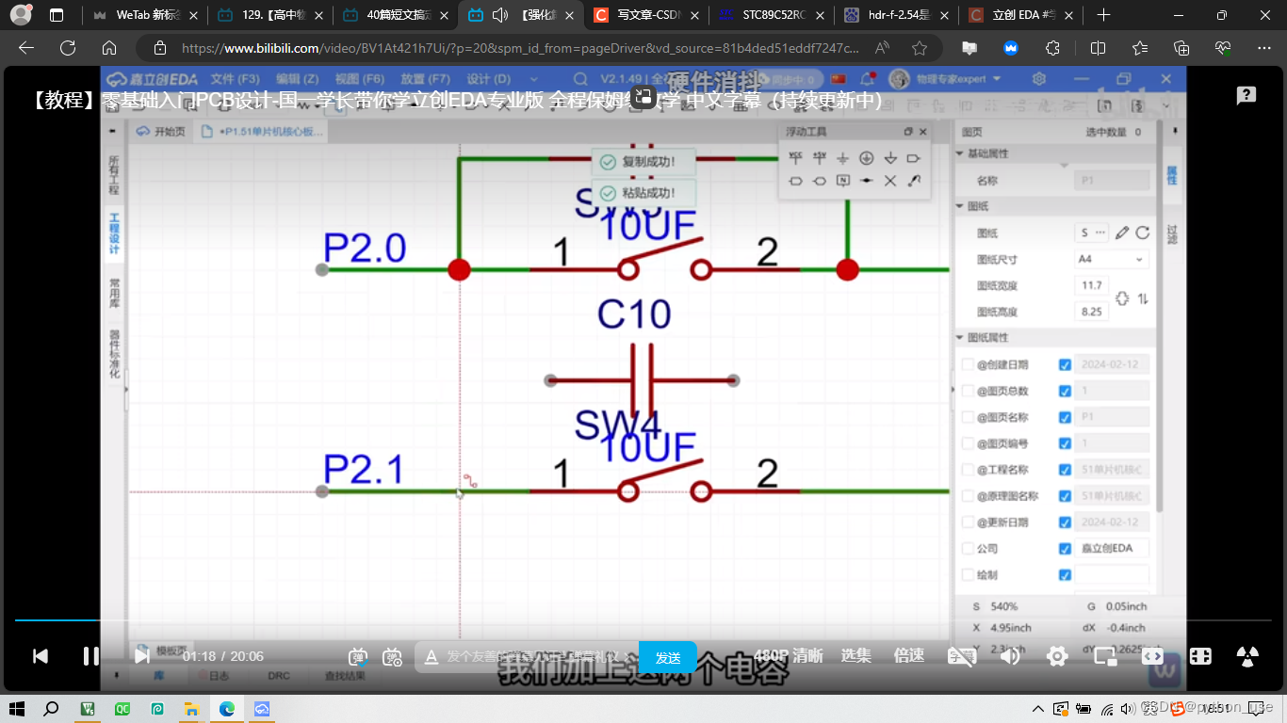Collapse the 图纸属性 section
The image size is (1287, 723).
pyautogui.click(x=960, y=337)
